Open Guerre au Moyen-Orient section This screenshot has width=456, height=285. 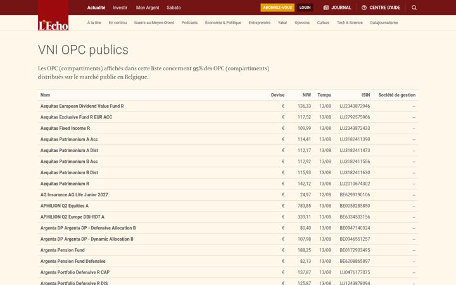click(154, 23)
